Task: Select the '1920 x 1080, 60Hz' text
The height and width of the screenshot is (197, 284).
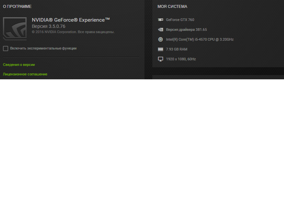Action: click(181, 59)
